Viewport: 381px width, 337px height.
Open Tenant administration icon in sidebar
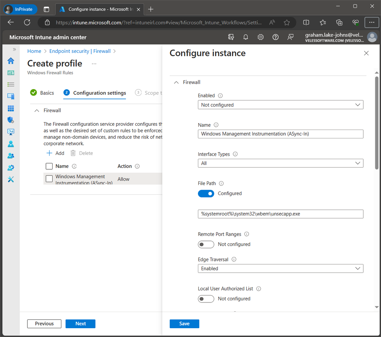tap(11, 168)
